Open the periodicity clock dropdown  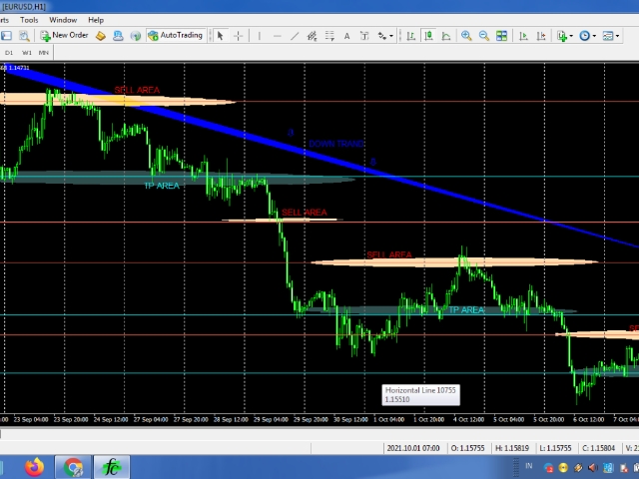tap(588, 36)
